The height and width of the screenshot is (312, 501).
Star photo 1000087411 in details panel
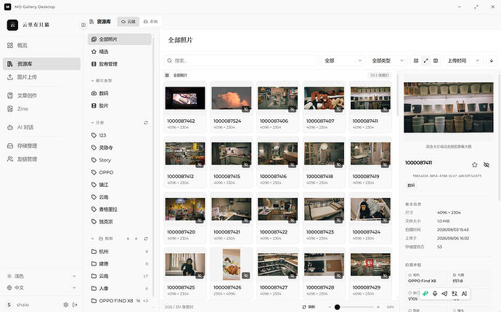click(x=474, y=165)
